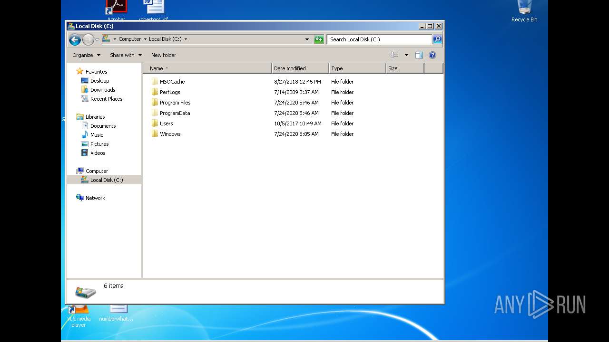Click date 7/14/2009 3:37 AM

click(296, 92)
